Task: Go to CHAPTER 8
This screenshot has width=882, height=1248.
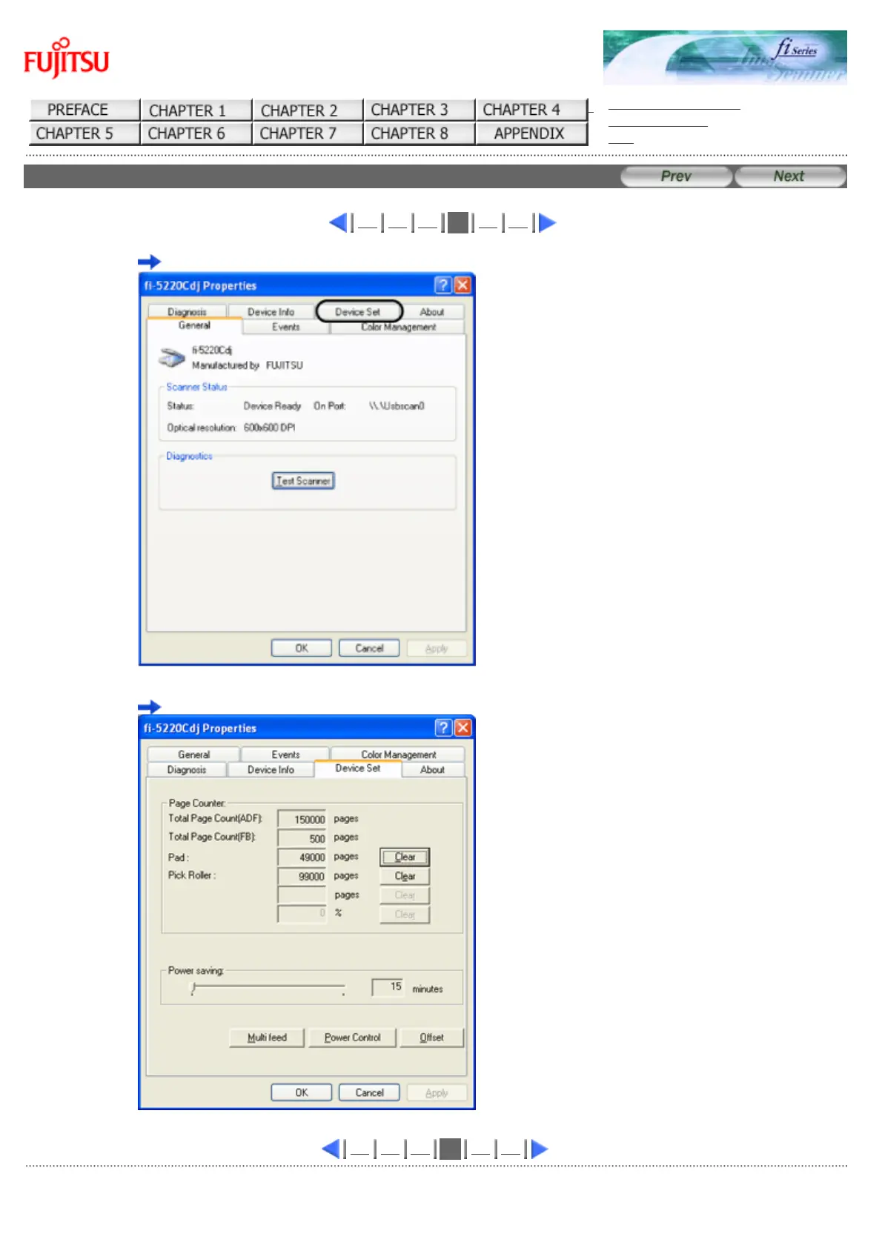Action: (x=420, y=133)
